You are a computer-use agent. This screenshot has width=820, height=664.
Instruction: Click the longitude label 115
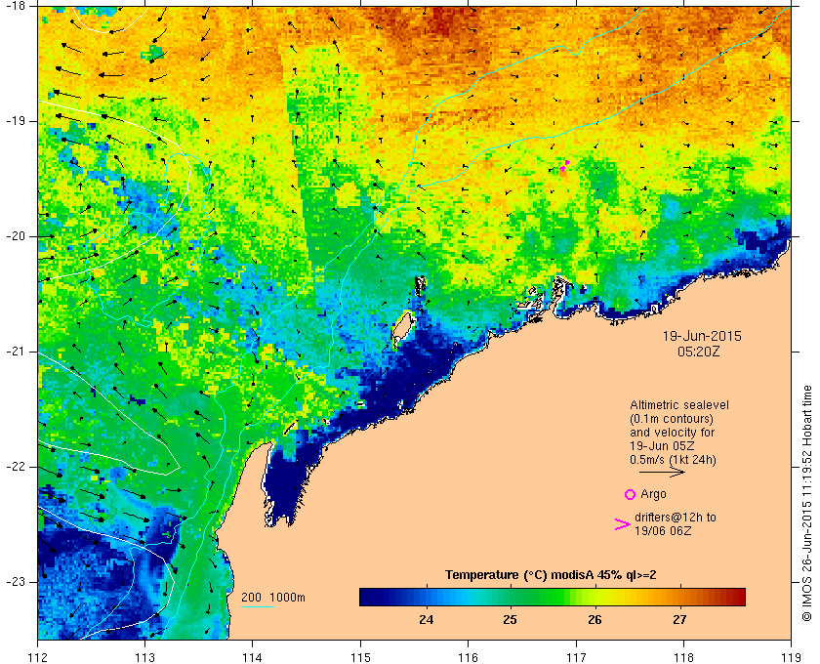pos(360,657)
